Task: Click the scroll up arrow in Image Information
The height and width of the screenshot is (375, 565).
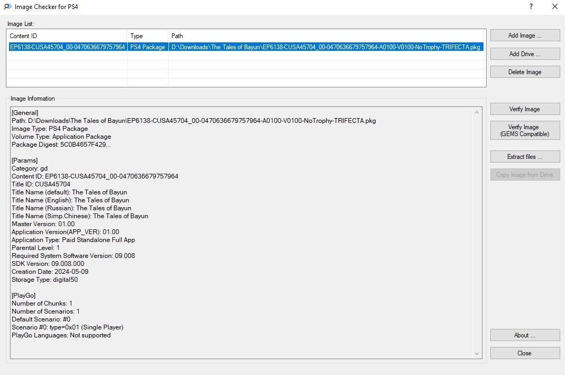Action: click(477, 112)
